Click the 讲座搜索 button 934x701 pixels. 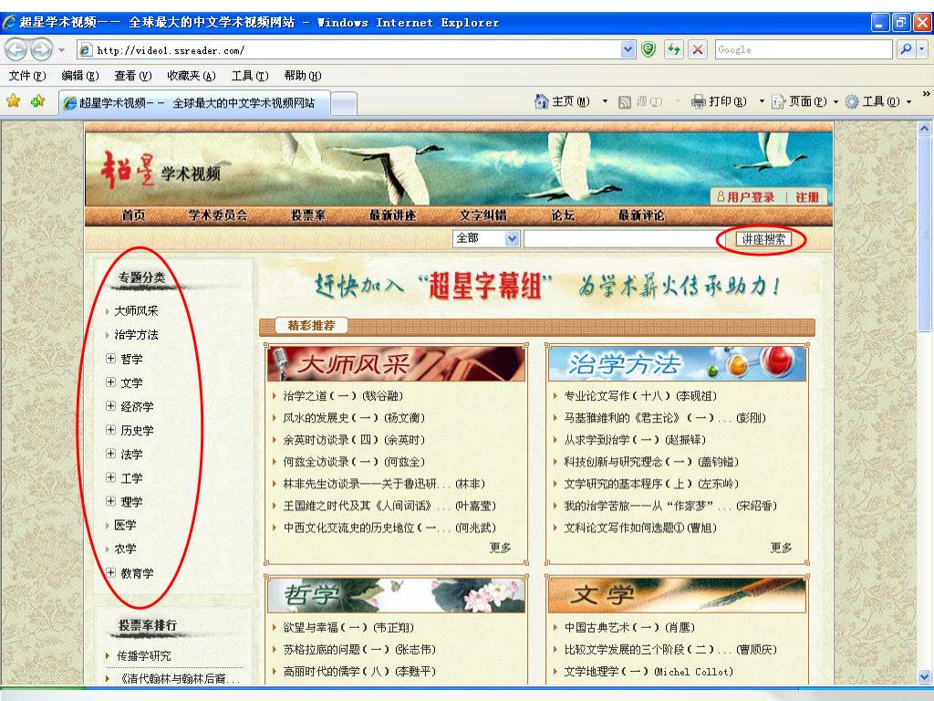point(763,239)
